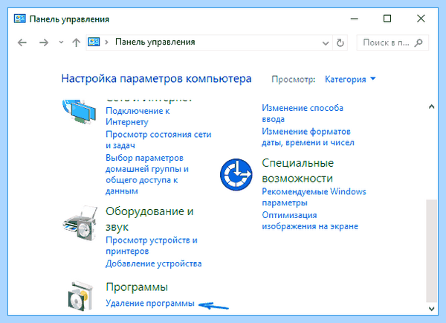Maximize the Панель управления window

click(x=387, y=19)
